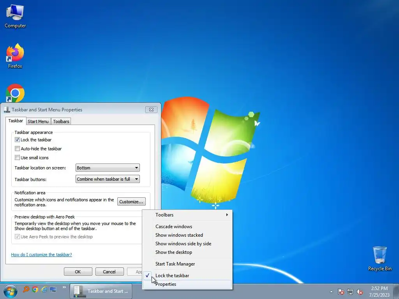Choose Show the desktop menu entry
This screenshot has height=299, width=399.
point(187,252)
